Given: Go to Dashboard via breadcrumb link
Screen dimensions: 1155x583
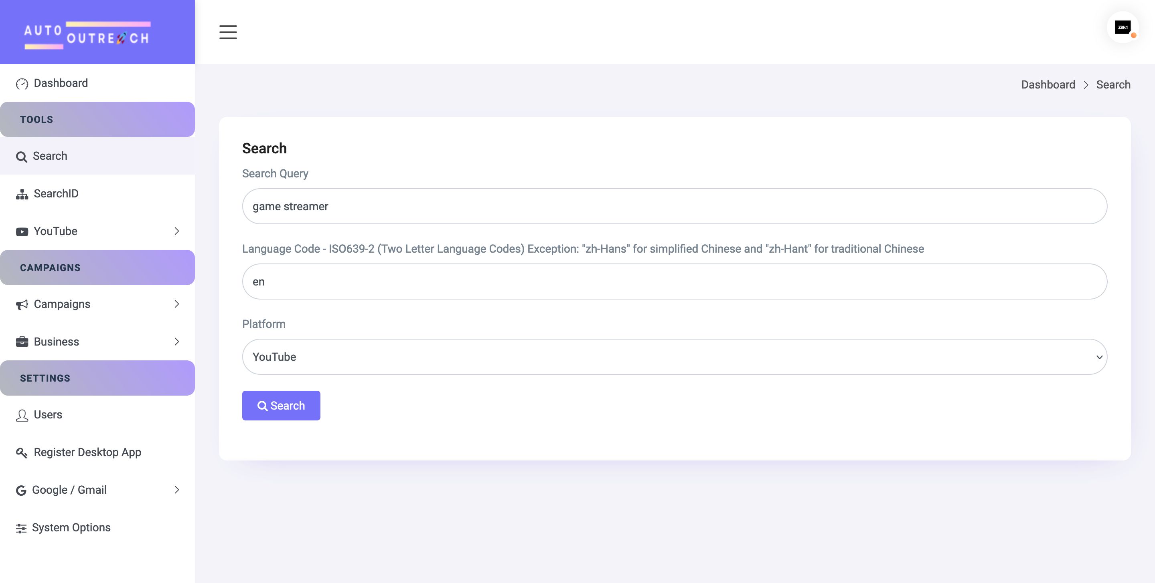Looking at the screenshot, I should pyautogui.click(x=1048, y=84).
